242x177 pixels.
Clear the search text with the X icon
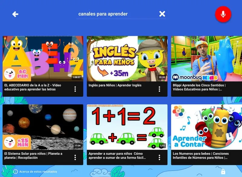click(162, 14)
